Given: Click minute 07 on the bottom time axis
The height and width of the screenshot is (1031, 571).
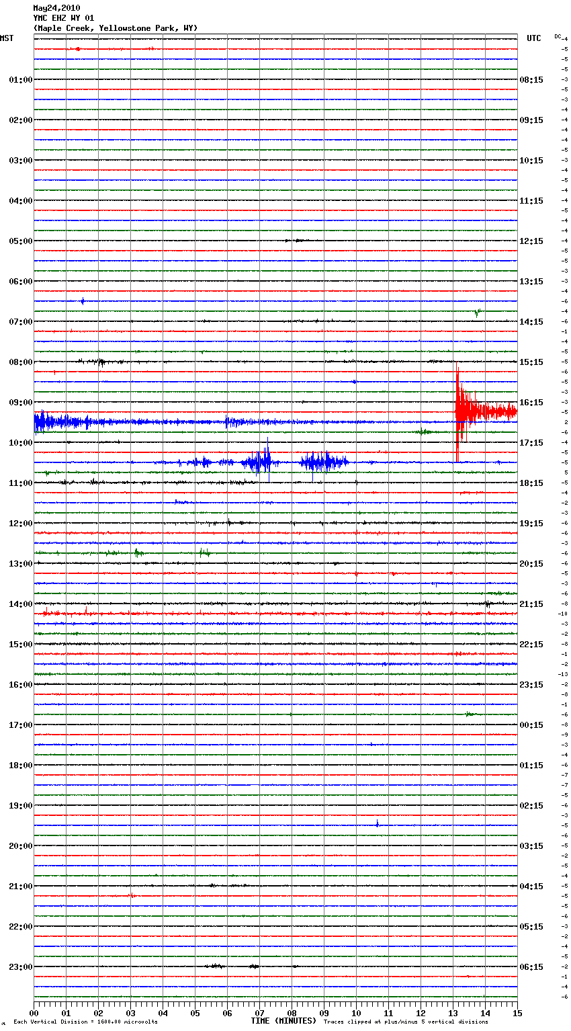Looking at the screenshot, I should click(259, 1013).
